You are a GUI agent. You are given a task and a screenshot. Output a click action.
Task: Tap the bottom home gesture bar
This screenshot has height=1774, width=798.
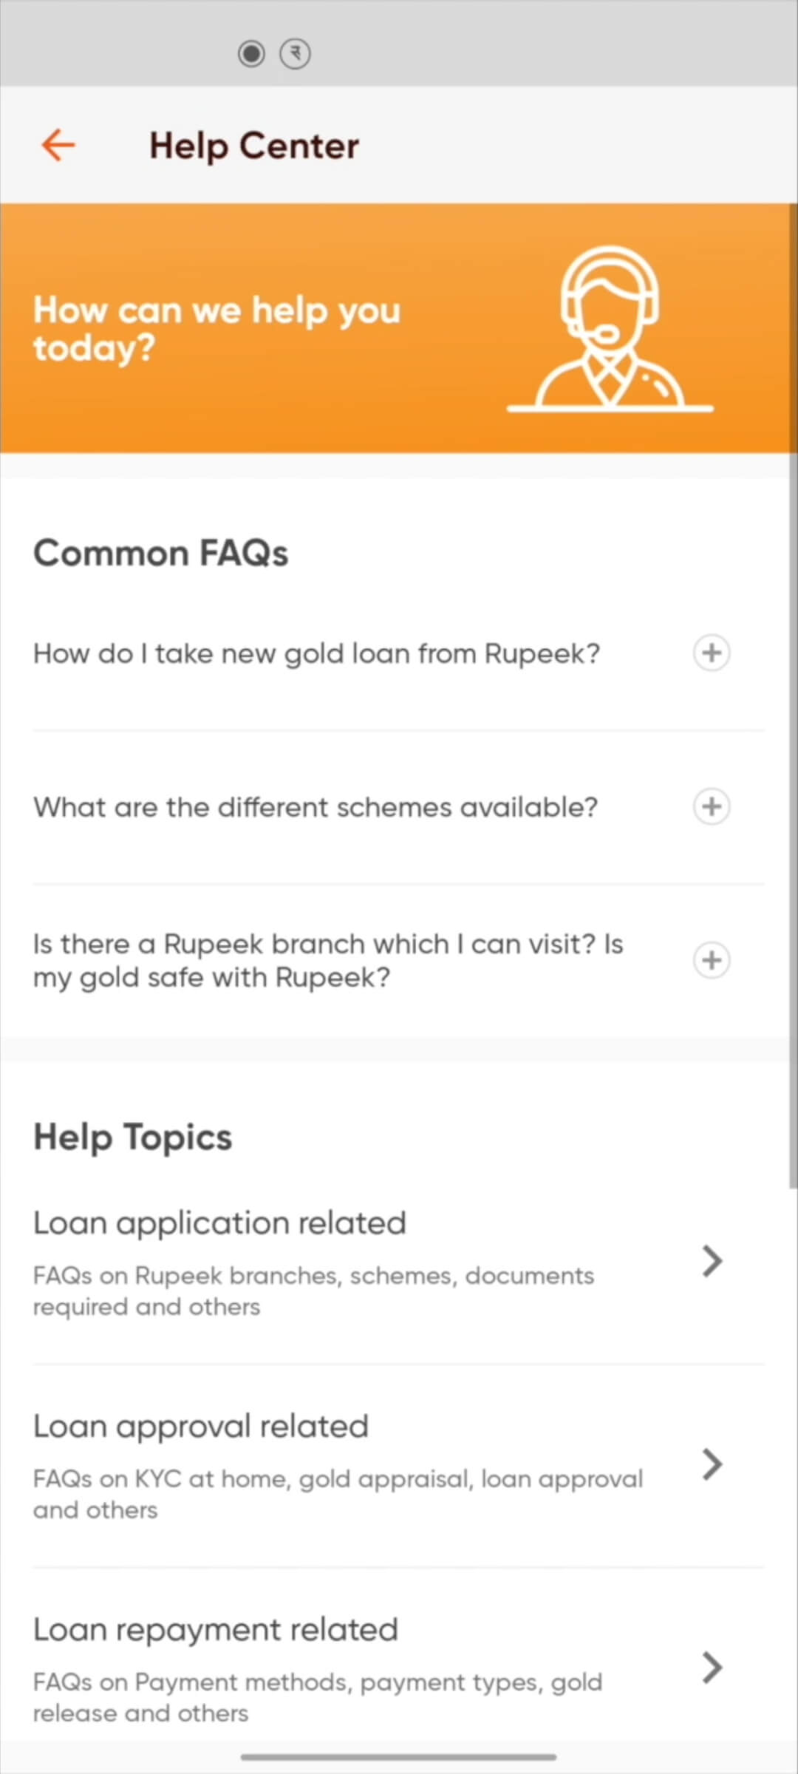(x=399, y=1757)
